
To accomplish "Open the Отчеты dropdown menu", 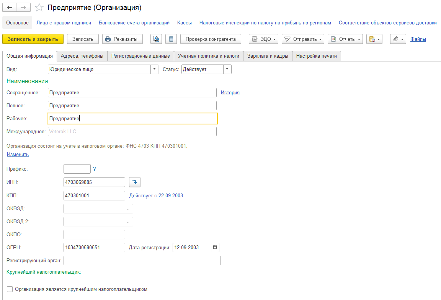I will coord(345,39).
